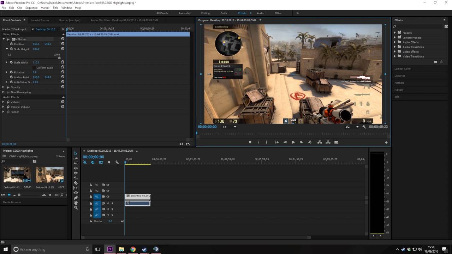
Task: Expand Presets folder in Effects
Action: pyautogui.click(x=395, y=33)
